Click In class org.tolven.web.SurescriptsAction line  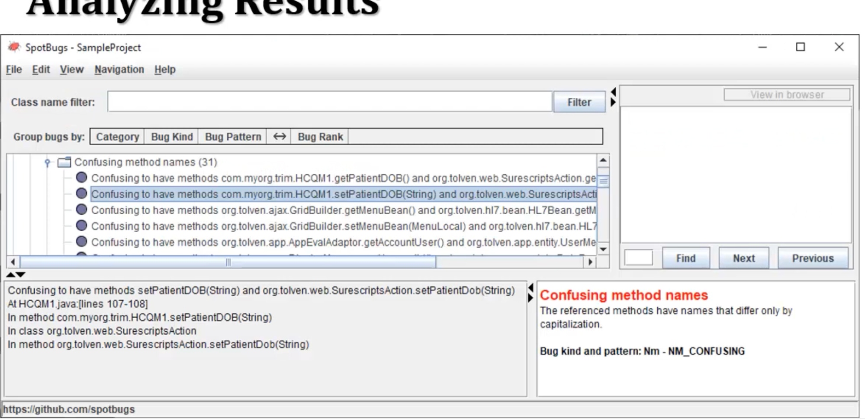coord(102,331)
